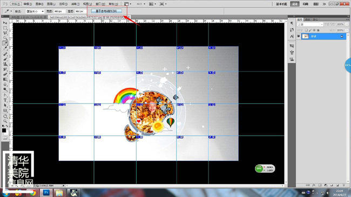Open the 样式 style dropdown
The image size is (351, 197).
click(x=35, y=11)
